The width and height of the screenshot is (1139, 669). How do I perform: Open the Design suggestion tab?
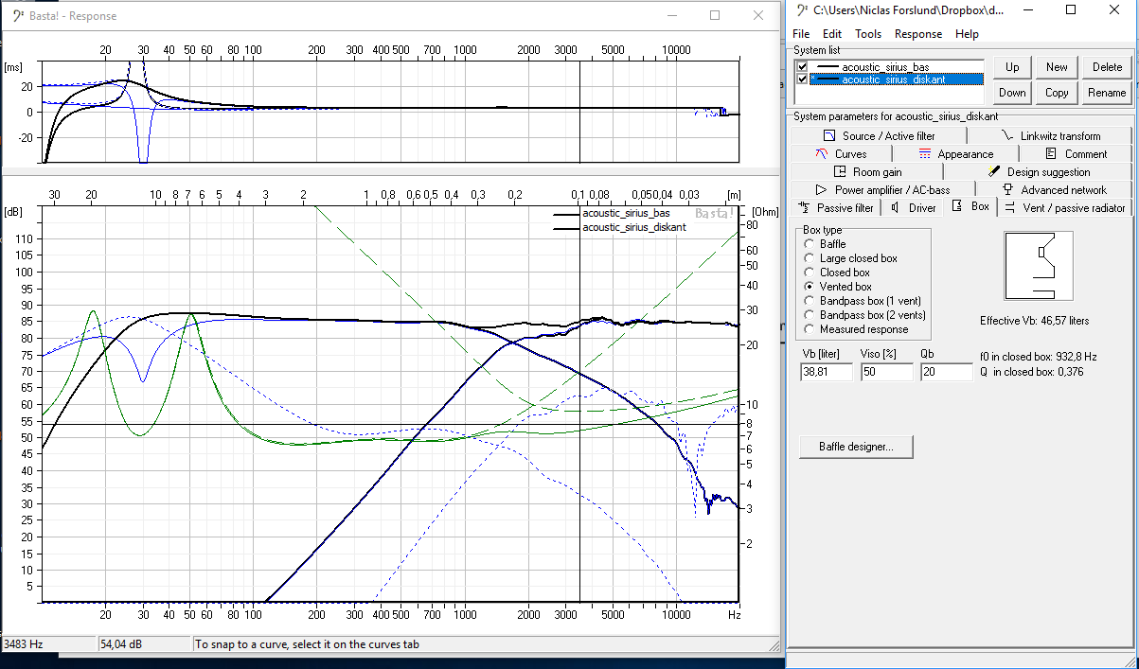point(1038,171)
